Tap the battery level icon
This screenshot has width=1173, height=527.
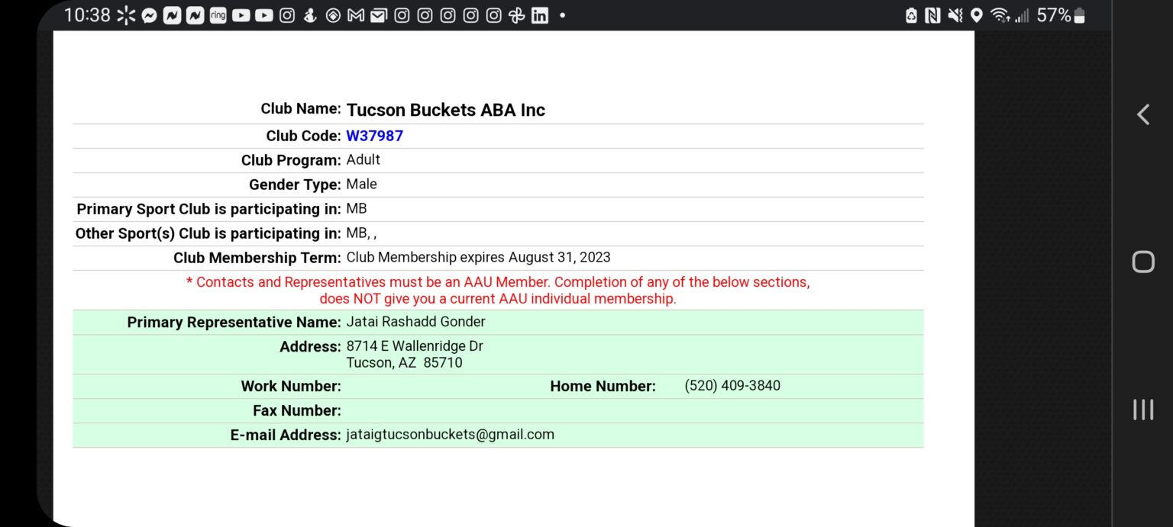tap(1079, 15)
